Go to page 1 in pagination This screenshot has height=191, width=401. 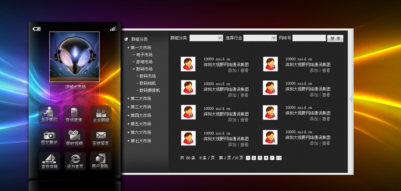click(x=248, y=158)
